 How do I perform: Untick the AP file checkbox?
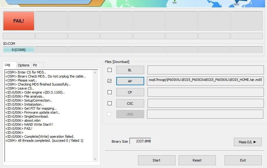110,81
